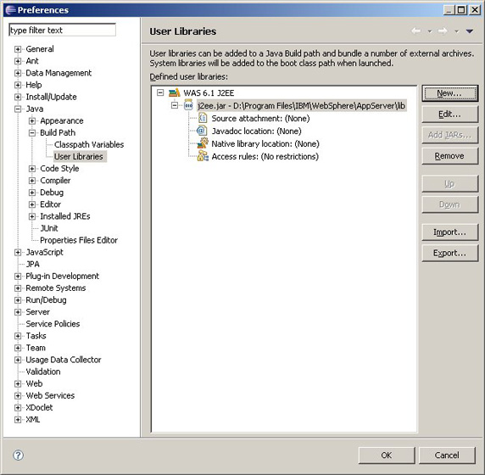
Task: Expand the General preferences node
Action: point(18,49)
